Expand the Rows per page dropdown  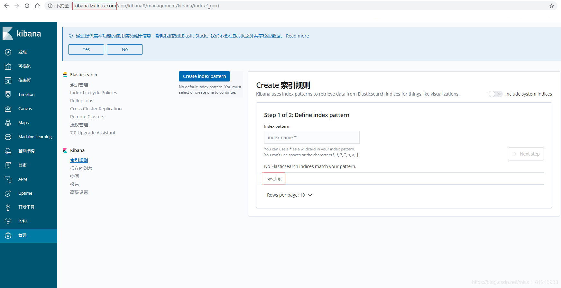pyautogui.click(x=290, y=195)
